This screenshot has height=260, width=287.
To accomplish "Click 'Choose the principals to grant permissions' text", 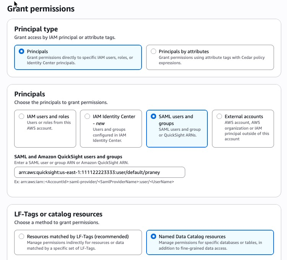I will [61, 102].
